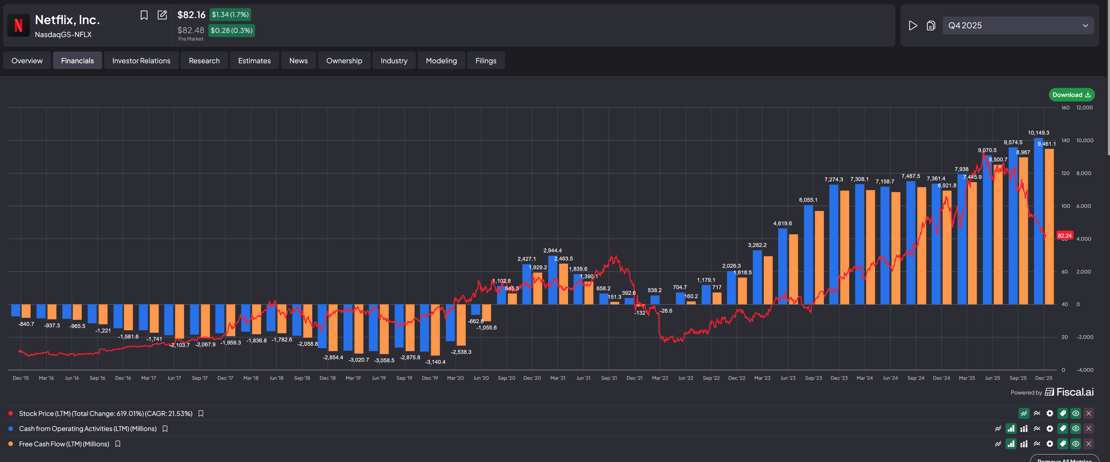The image size is (1110, 462).
Task: Hide Stock Price series using eye icon
Action: pyautogui.click(x=1075, y=414)
